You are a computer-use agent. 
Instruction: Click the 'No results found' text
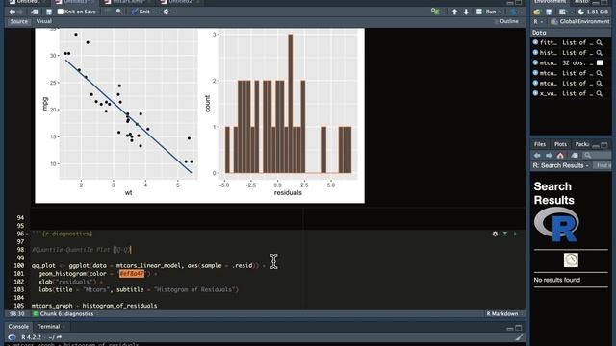pyautogui.click(x=556, y=280)
